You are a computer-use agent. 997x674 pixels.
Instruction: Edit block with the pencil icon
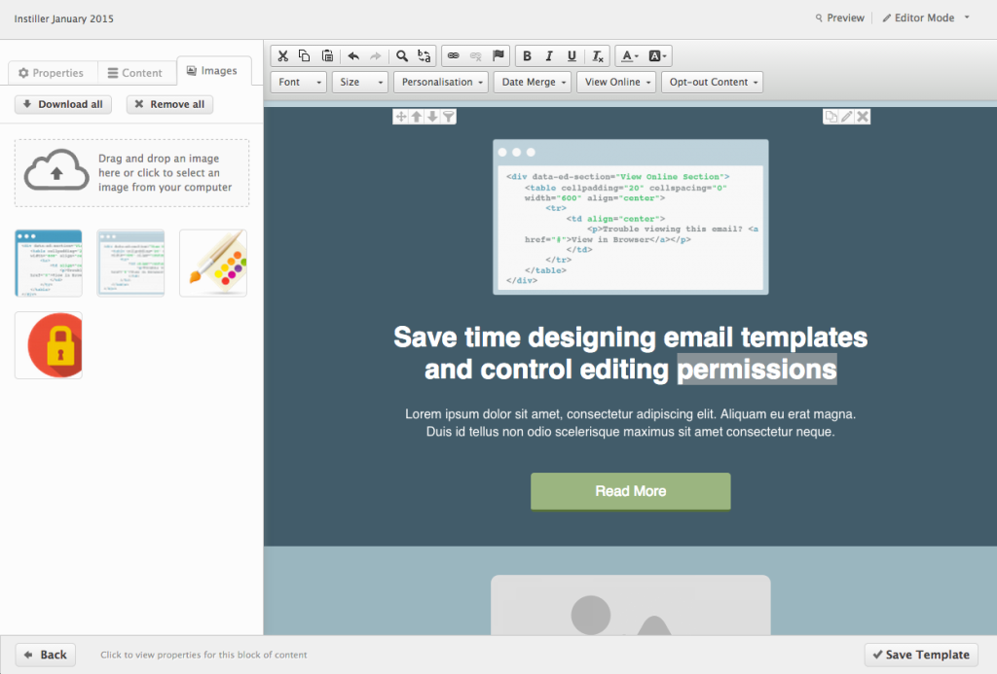(x=846, y=117)
